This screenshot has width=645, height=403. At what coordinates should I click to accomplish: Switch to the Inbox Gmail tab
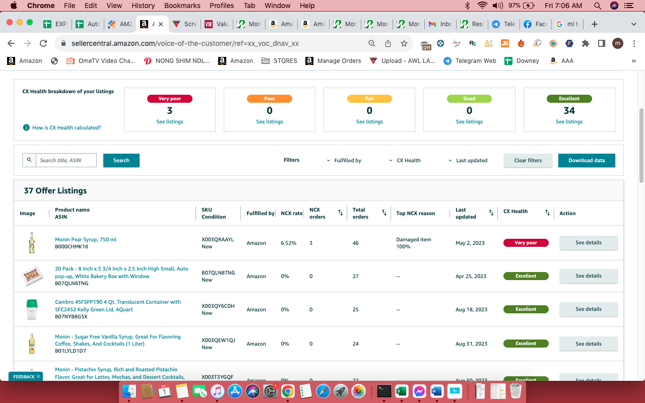pos(440,24)
